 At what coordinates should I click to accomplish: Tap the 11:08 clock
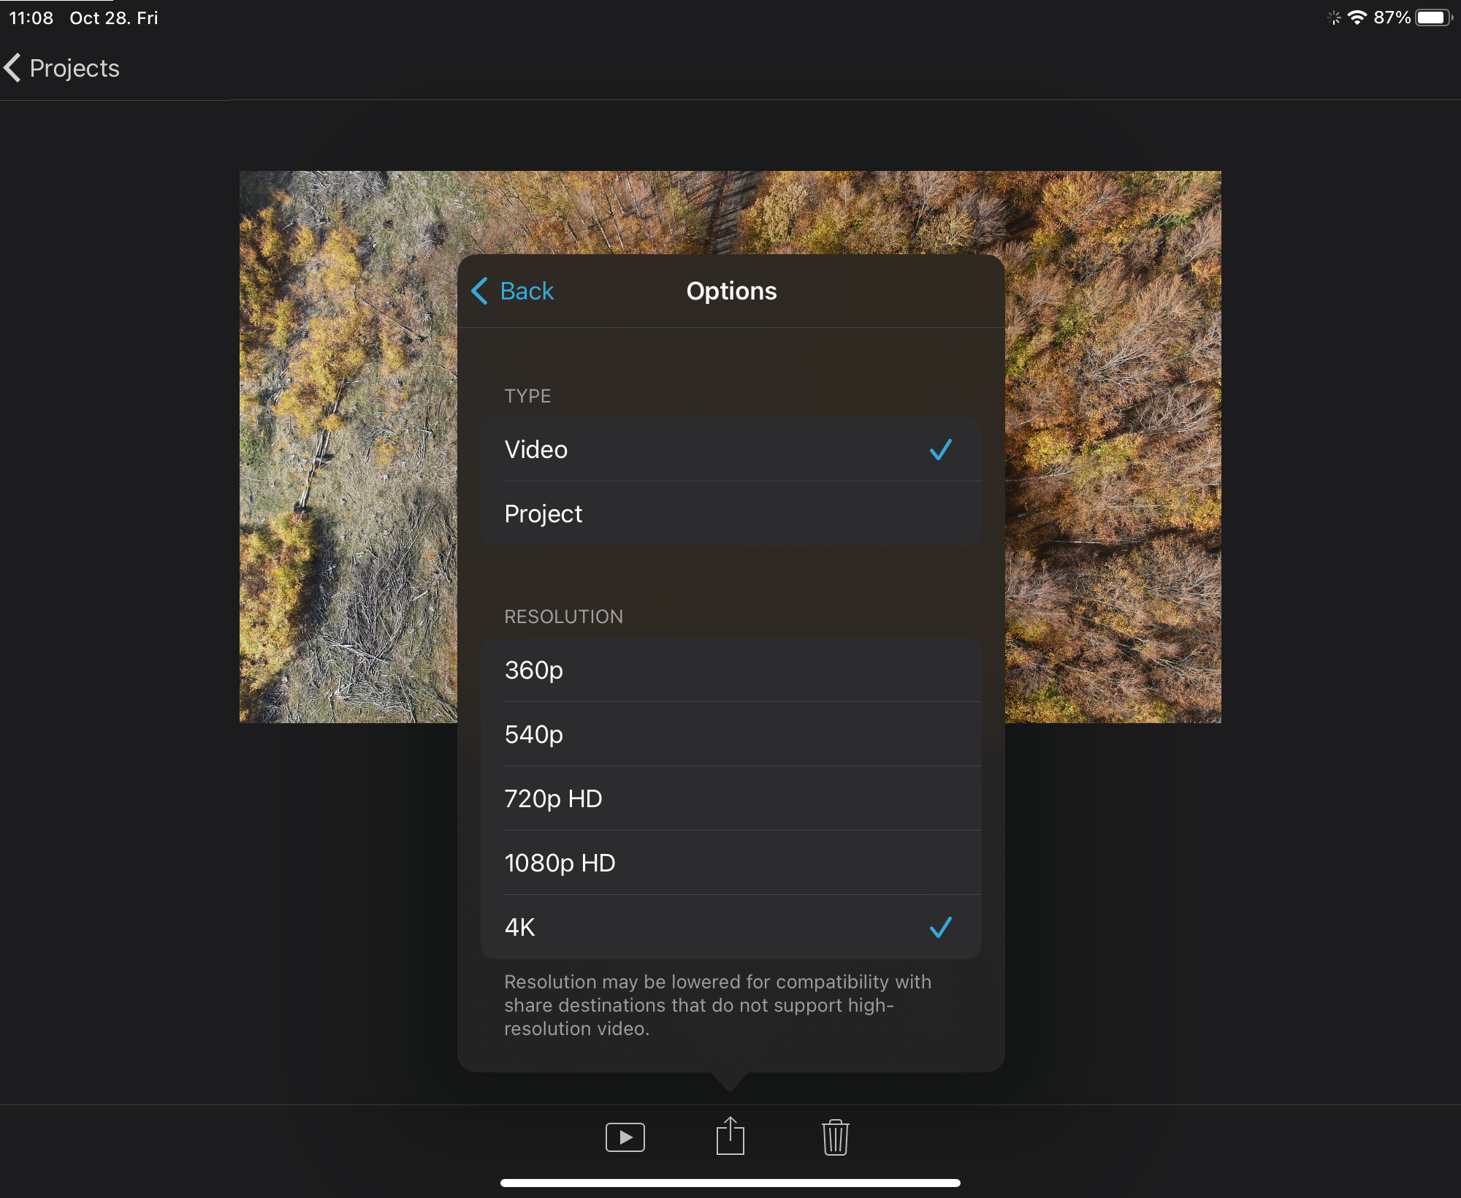tap(31, 18)
